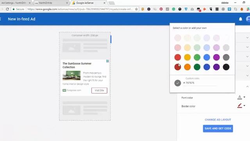This screenshot has width=250, height=141.
Task: Pick the medium gray color swatch
Action: tap(226, 58)
